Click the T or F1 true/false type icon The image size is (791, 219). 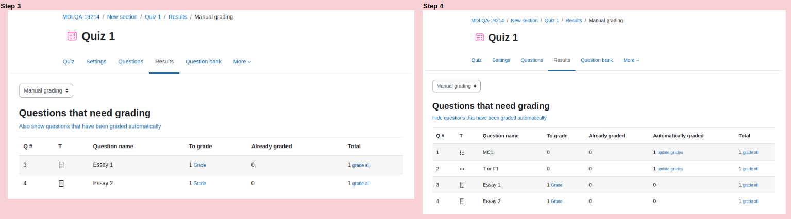click(x=462, y=169)
